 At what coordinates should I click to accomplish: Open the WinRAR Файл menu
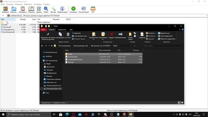tap(3, 4)
